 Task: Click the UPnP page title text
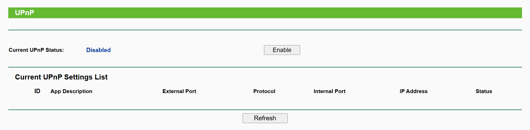coord(25,13)
